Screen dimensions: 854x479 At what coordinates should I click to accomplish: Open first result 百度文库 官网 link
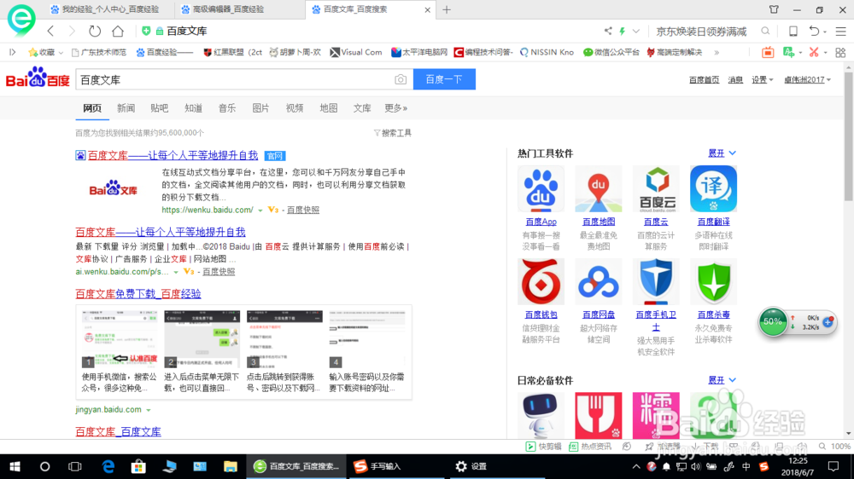173,155
